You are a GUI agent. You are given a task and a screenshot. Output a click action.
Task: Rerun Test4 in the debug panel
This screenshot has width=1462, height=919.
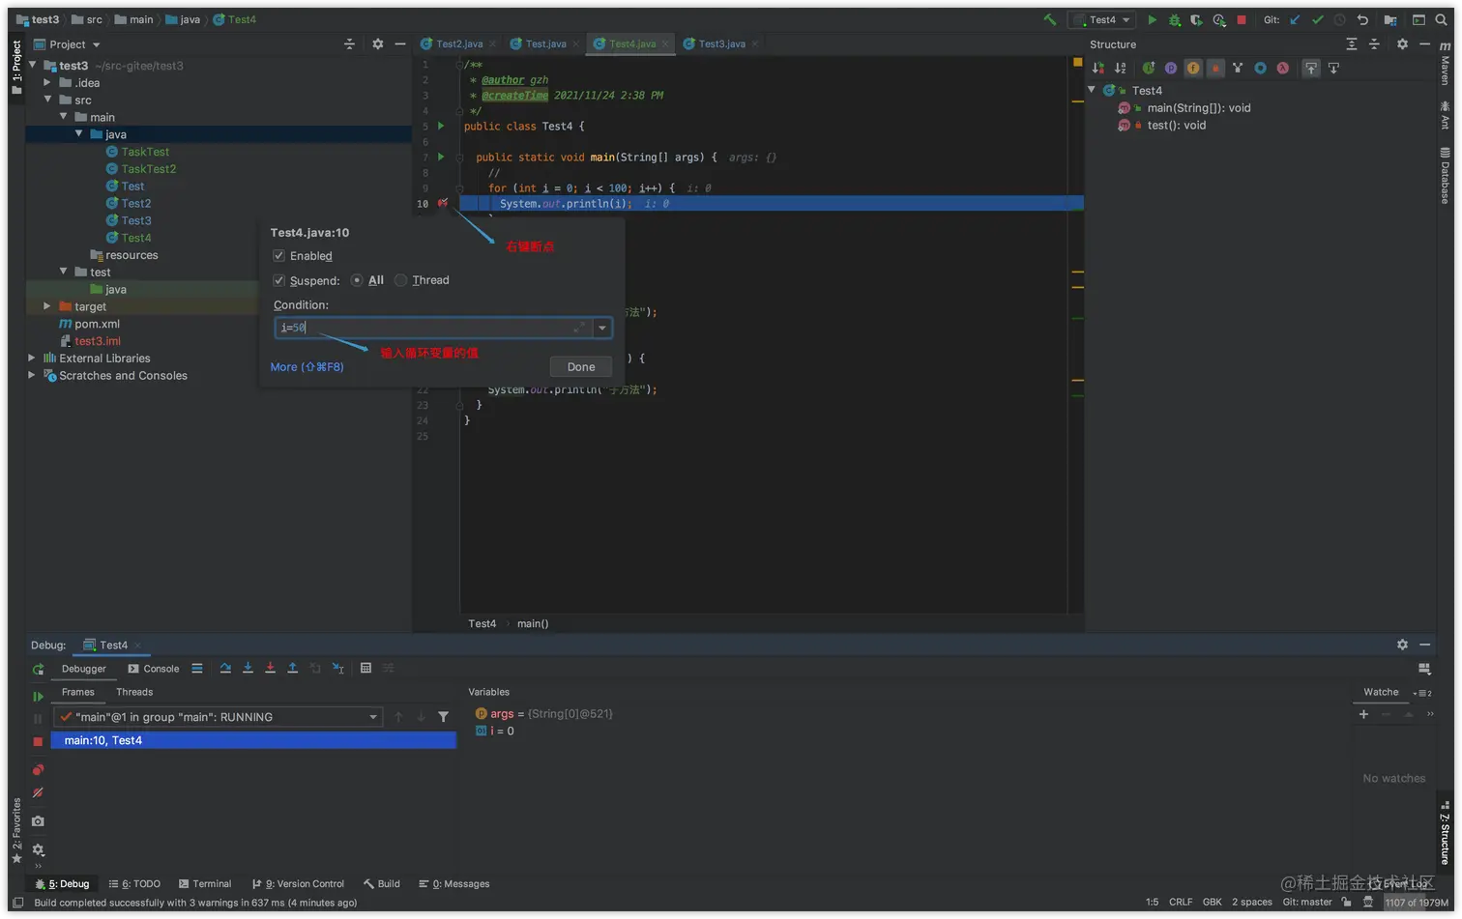[38, 669]
